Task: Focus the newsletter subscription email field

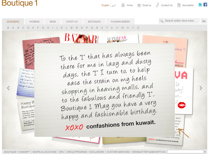Action: 185,152
